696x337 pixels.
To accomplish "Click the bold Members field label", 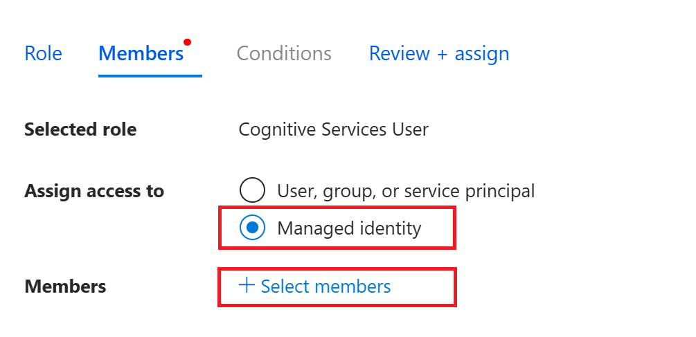I will (65, 286).
